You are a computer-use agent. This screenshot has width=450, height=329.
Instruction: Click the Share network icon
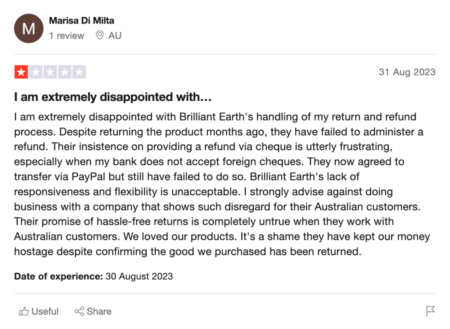79,311
